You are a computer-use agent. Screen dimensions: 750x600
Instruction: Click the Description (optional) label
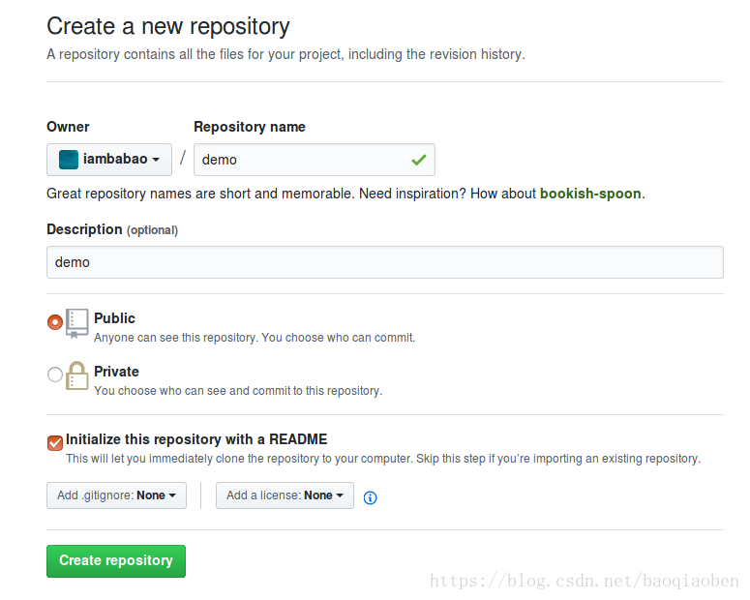click(112, 229)
